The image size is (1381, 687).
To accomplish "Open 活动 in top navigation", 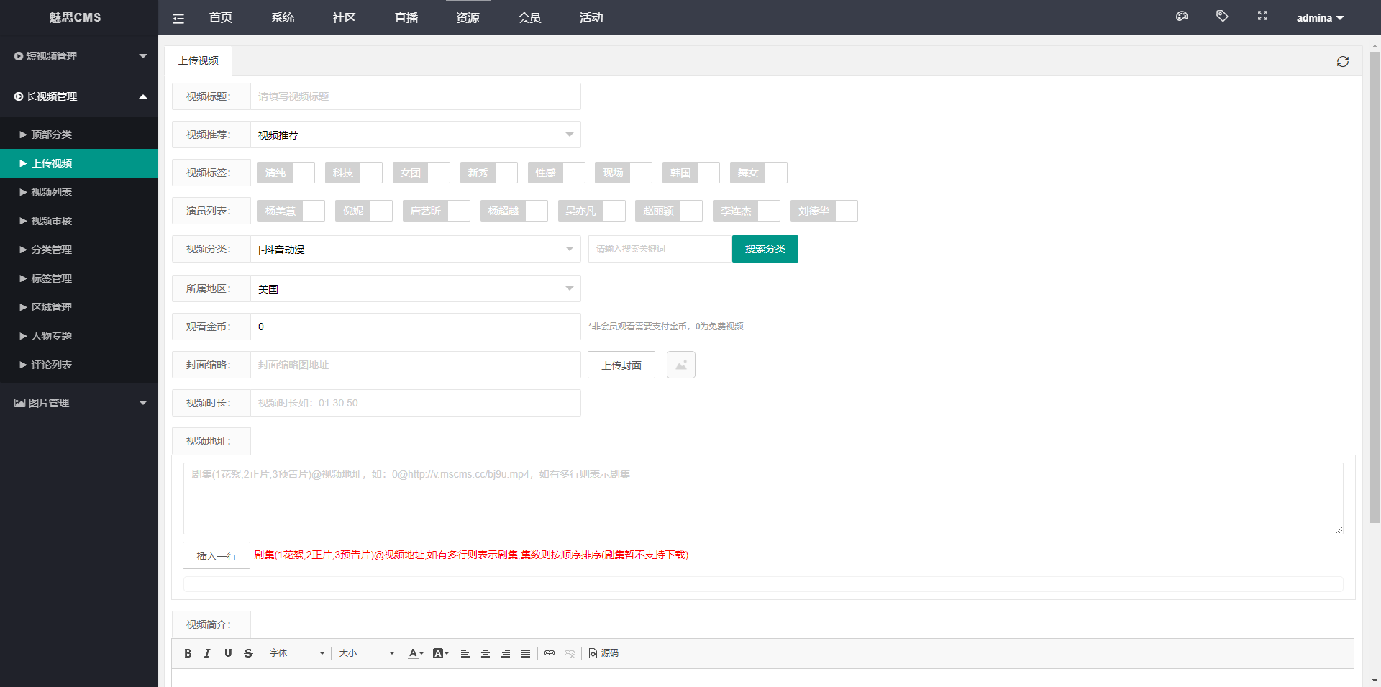I will (x=591, y=17).
